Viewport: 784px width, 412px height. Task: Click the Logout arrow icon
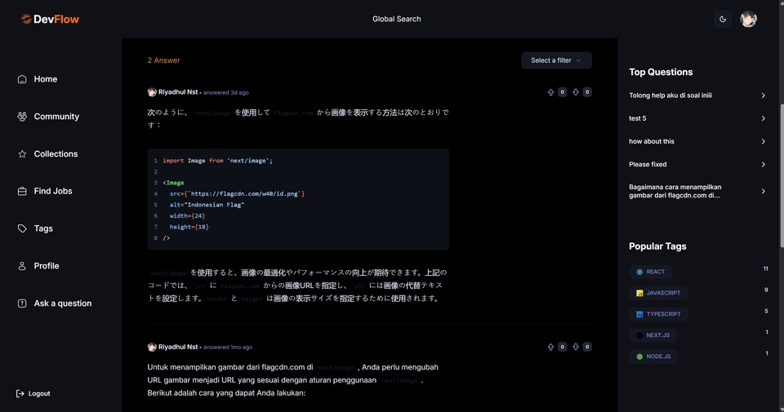[x=20, y=393]
